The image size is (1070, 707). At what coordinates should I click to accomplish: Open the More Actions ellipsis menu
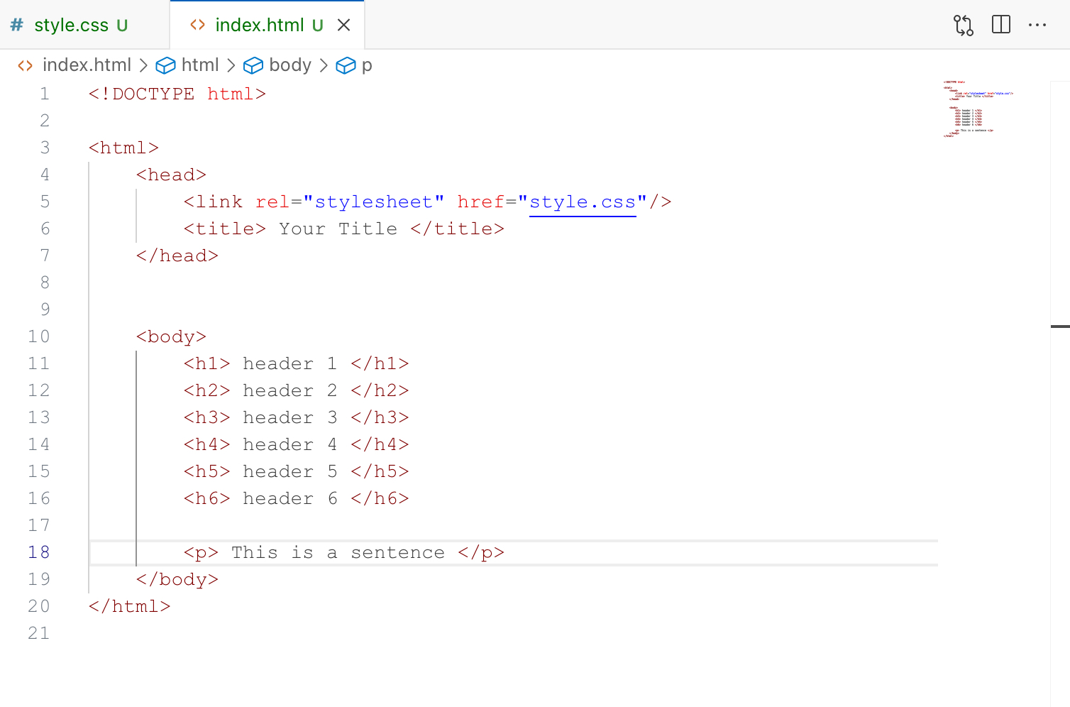click(1037, 25)
